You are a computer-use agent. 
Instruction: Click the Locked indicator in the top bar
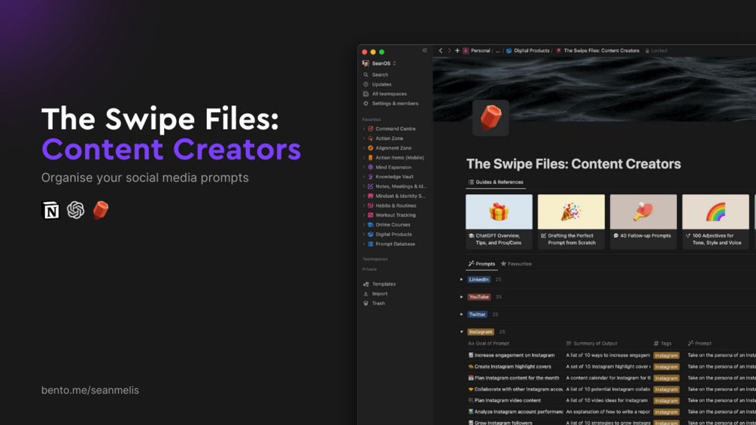point(656,50)
